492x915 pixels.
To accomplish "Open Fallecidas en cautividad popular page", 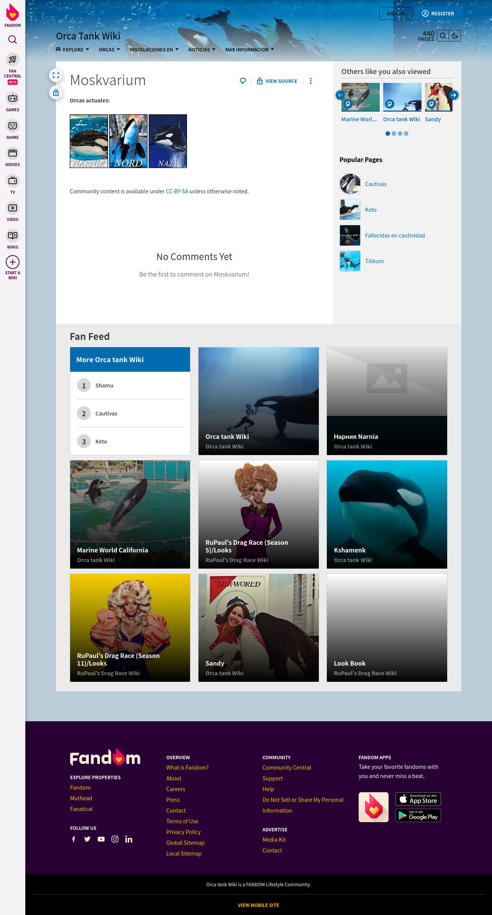I will (395, 235).
